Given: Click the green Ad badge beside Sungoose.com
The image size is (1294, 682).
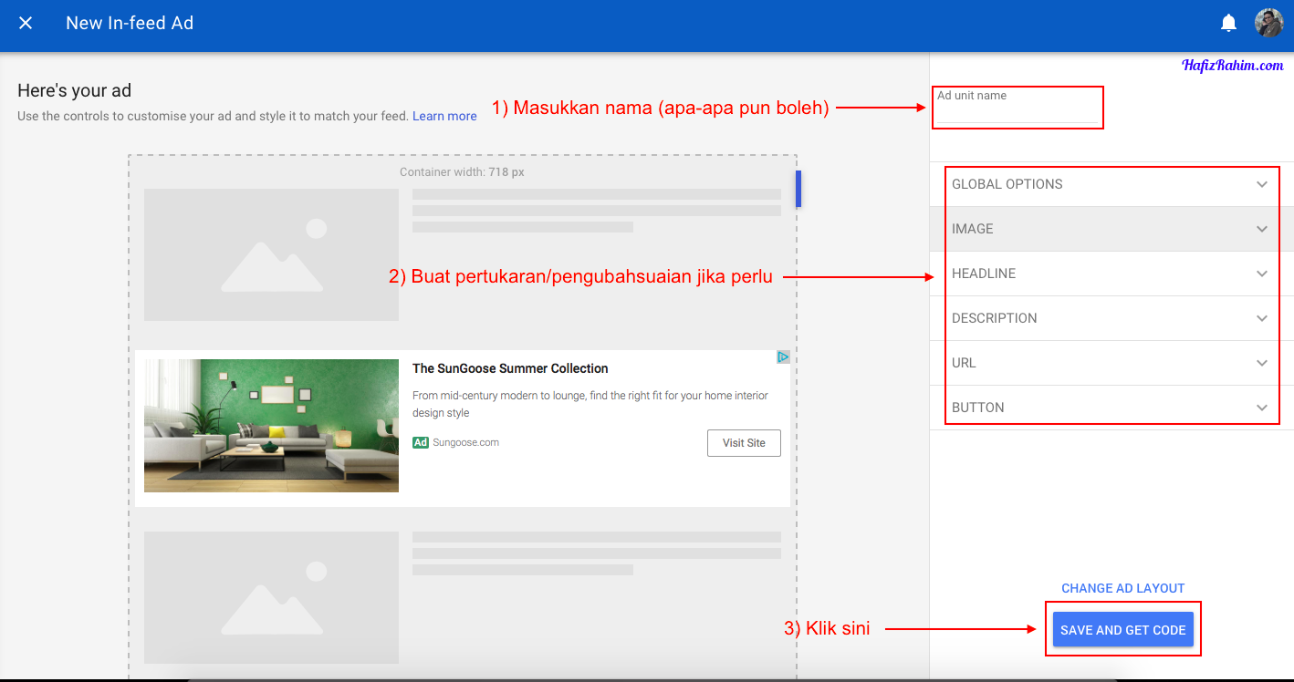Looking at the screenshot, I should pyautogui.click(x=421, y=442).
